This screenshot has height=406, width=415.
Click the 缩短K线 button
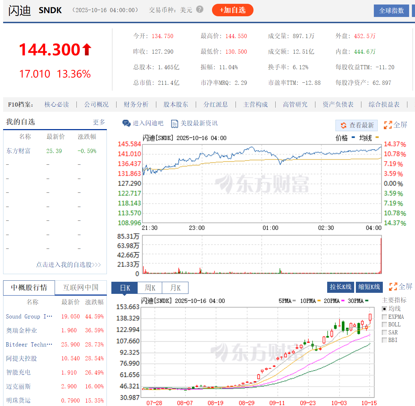[369, 287]
